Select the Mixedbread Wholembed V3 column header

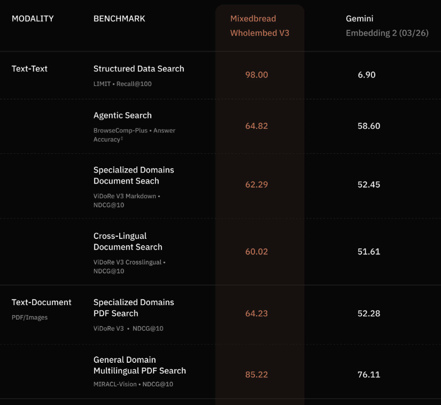(260, 26)
